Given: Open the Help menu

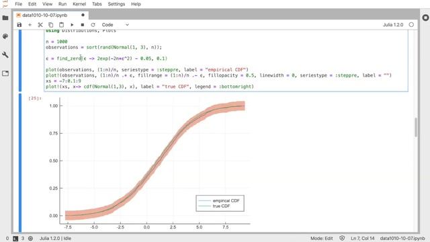Looking at the screenshot, I should click(x=136, y=4).
